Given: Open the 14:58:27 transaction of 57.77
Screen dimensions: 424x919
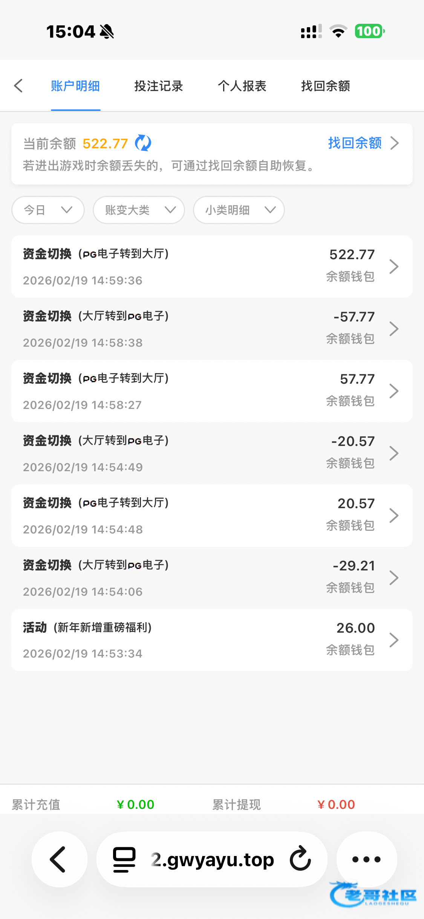Looking at the screenshot, I should (211, 391).
